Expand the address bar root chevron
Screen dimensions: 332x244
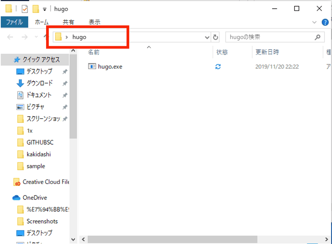(67, 37)
